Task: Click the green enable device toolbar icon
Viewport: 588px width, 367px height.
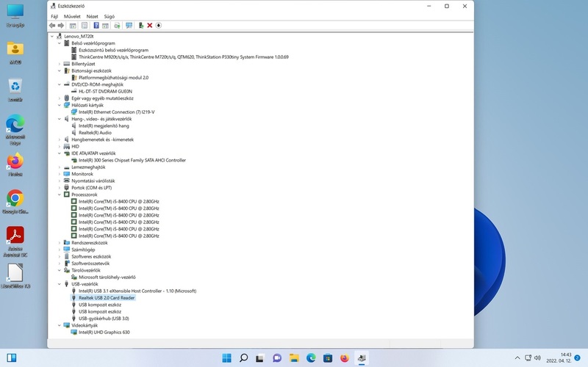Action: pyautogui.click(x=141, y=26)
